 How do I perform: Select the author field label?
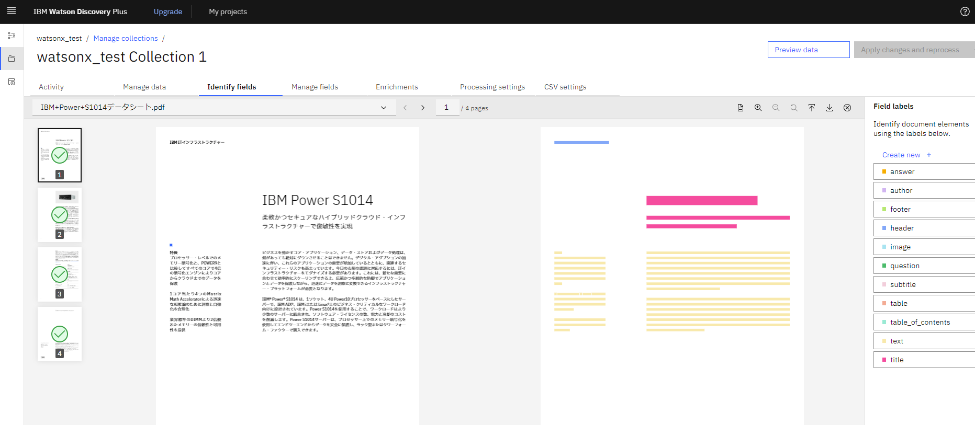click(924, 190)
